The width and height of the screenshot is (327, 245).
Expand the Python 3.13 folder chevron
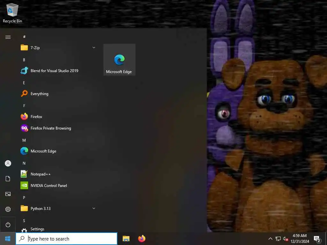94,208
